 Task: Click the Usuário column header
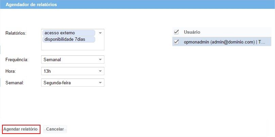coord(192,32)
